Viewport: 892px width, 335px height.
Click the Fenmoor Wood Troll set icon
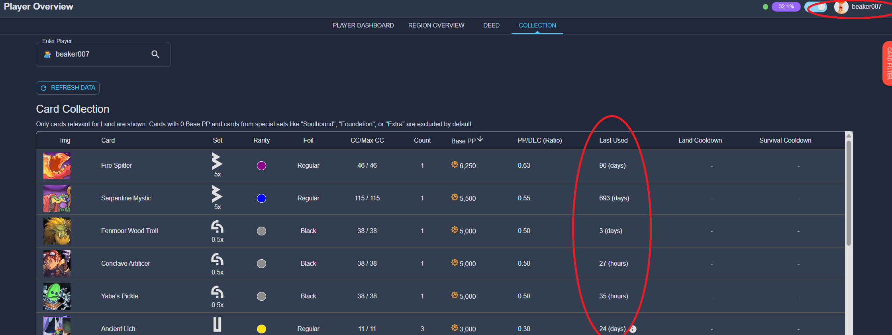pos(217,227)
